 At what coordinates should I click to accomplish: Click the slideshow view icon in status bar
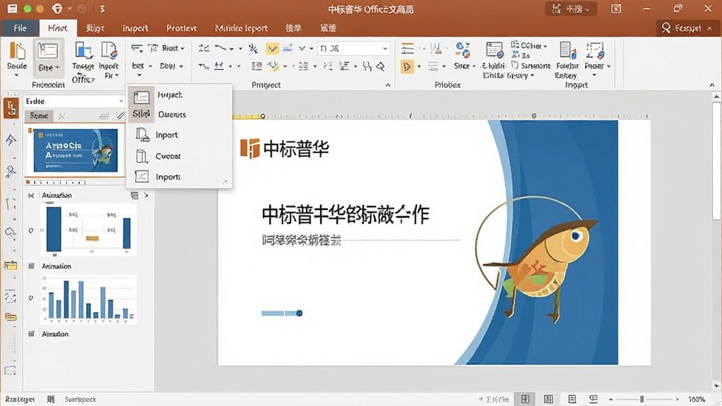pos(594,399)
